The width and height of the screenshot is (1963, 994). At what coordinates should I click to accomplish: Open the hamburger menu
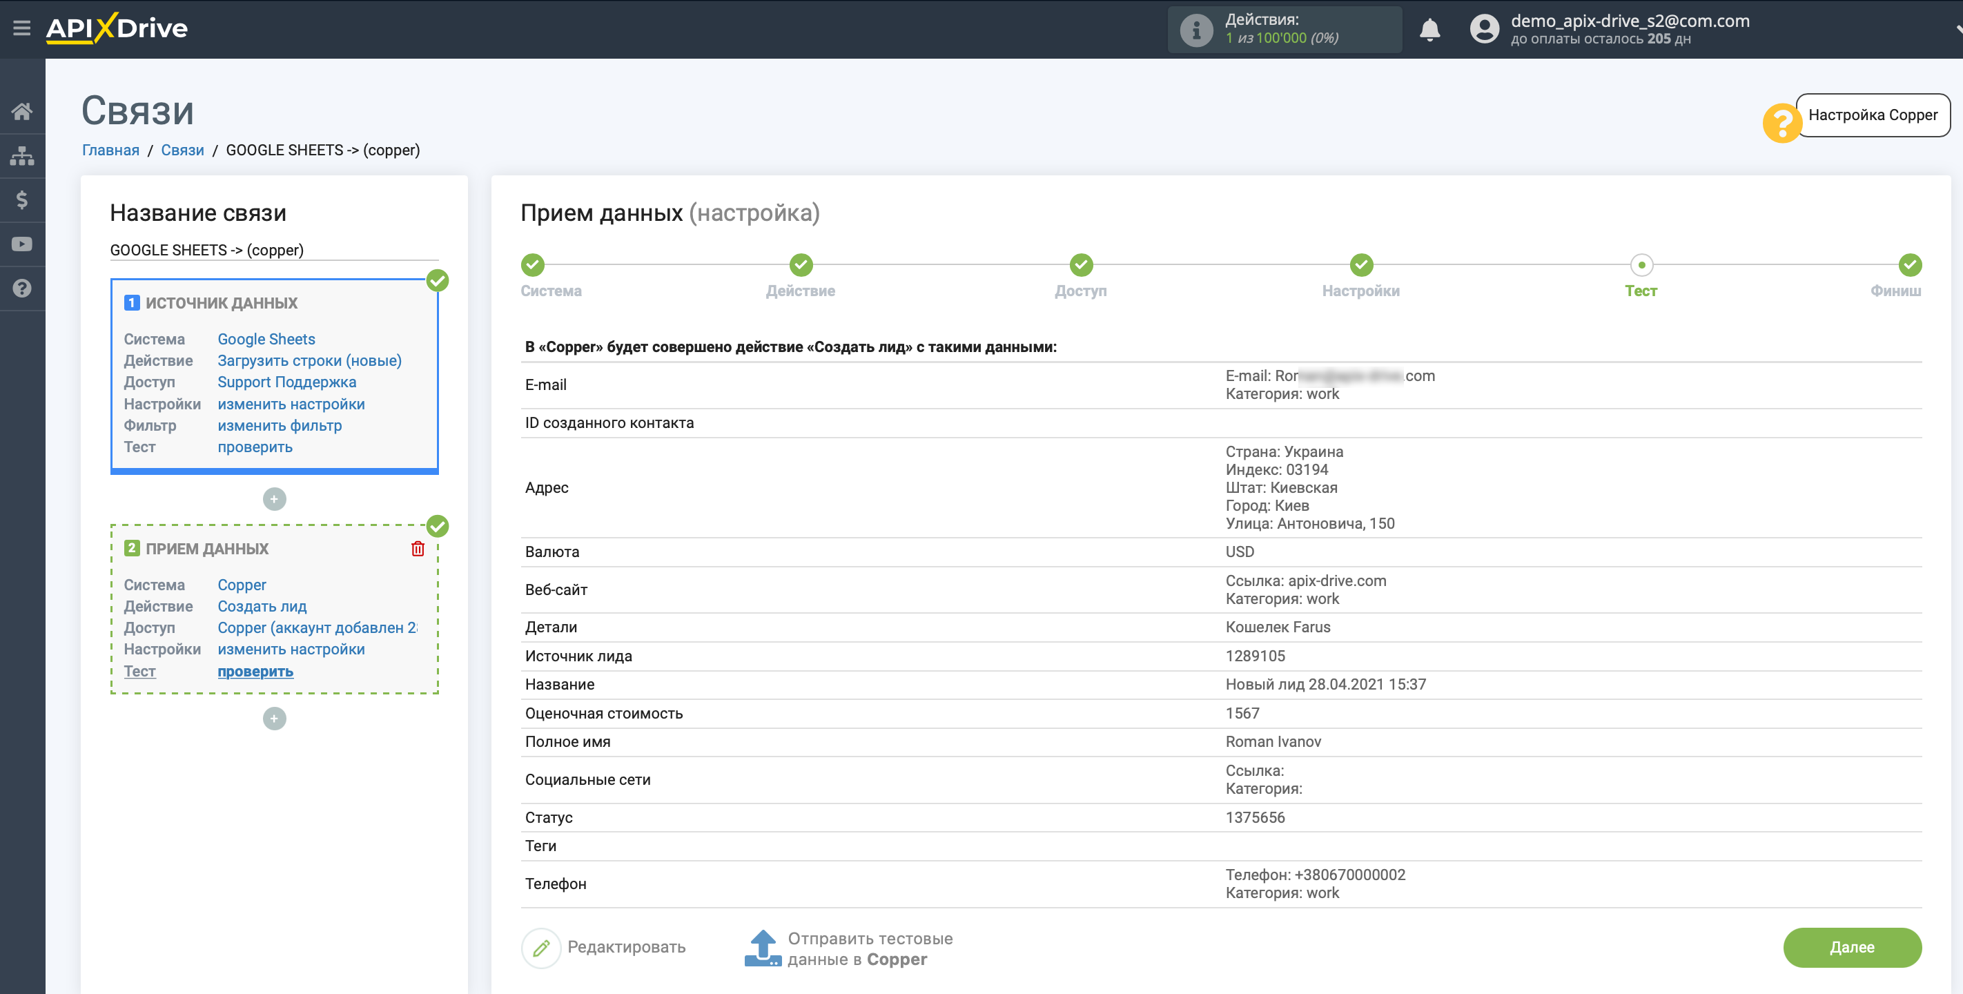point(21,29)
